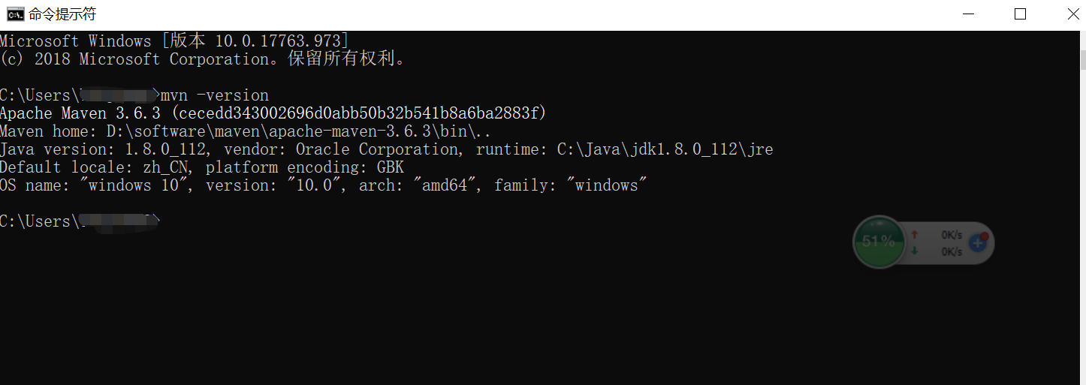The image size is (1086, 385).
Task: Click the Maven home path line
Action: tap(246, 131)
